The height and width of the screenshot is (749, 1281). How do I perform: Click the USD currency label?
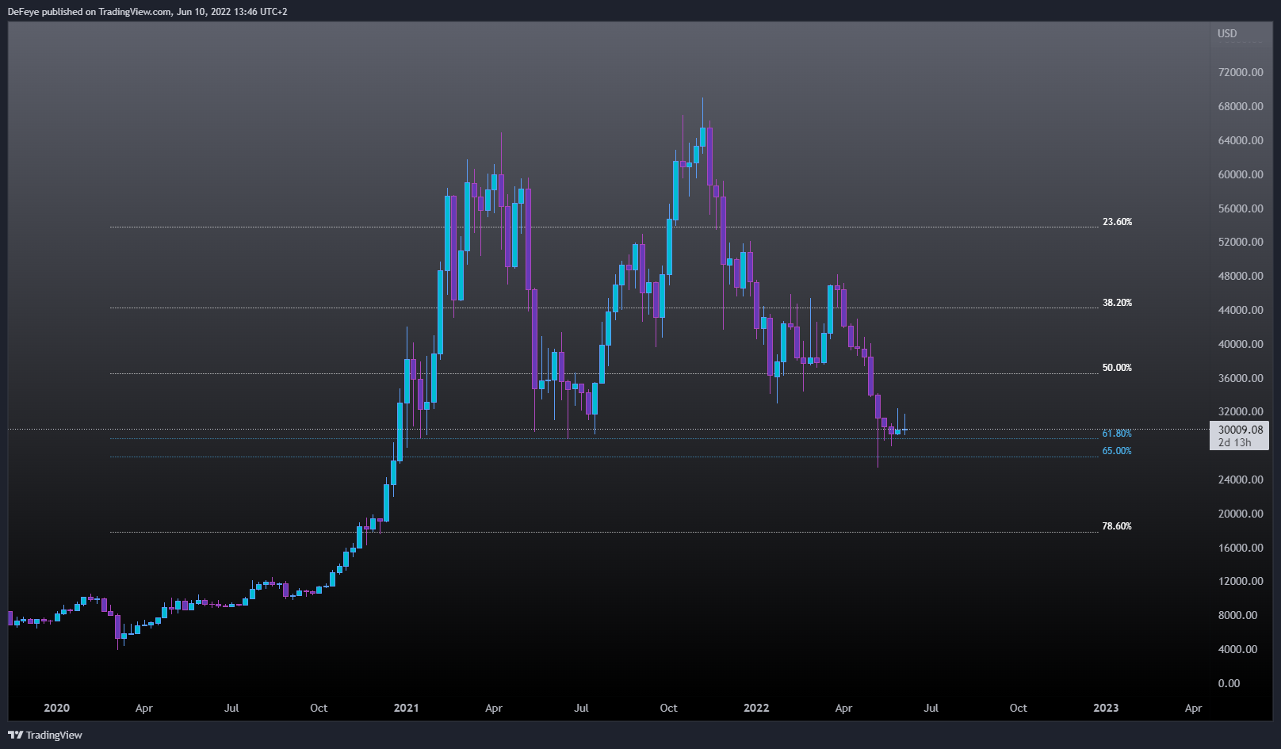click(x=1227, y=33)
